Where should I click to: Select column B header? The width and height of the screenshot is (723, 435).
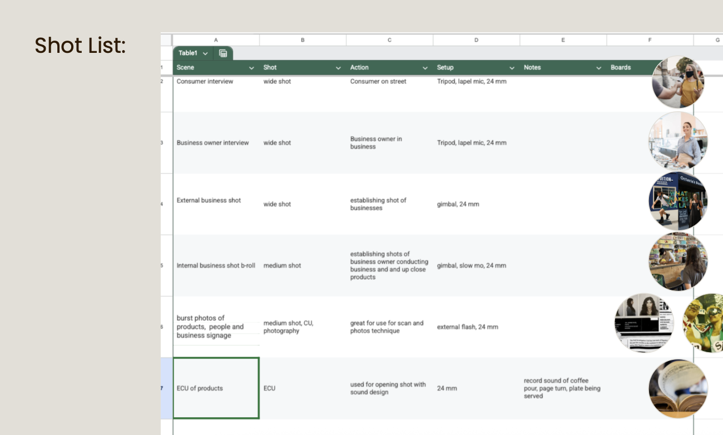click(x=303, y=40)
